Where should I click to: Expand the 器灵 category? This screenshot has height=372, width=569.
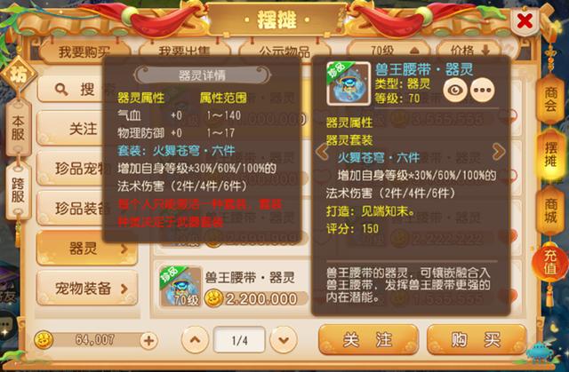(x=87, y=248)
